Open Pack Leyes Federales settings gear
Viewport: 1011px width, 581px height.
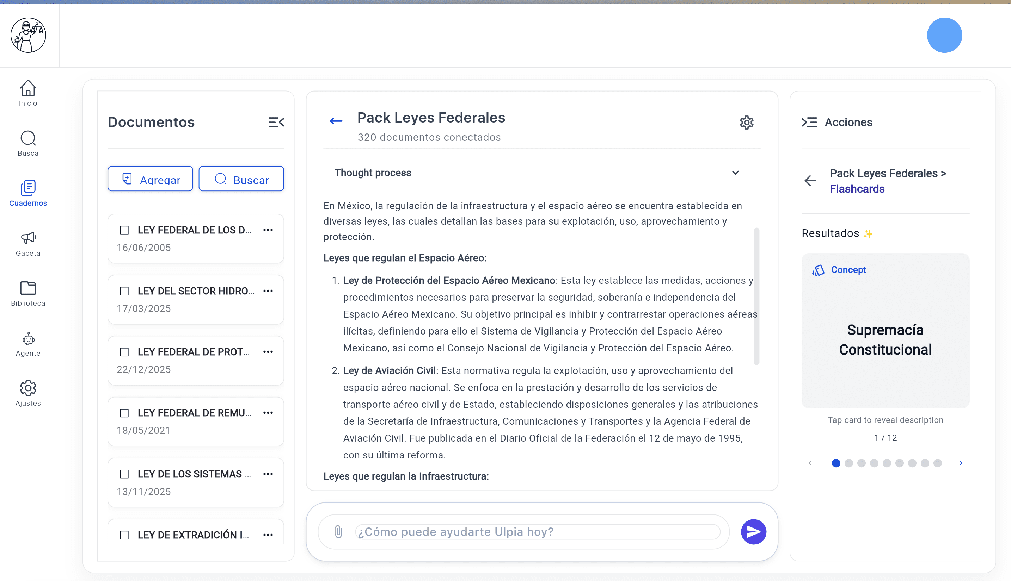(746, 123)
